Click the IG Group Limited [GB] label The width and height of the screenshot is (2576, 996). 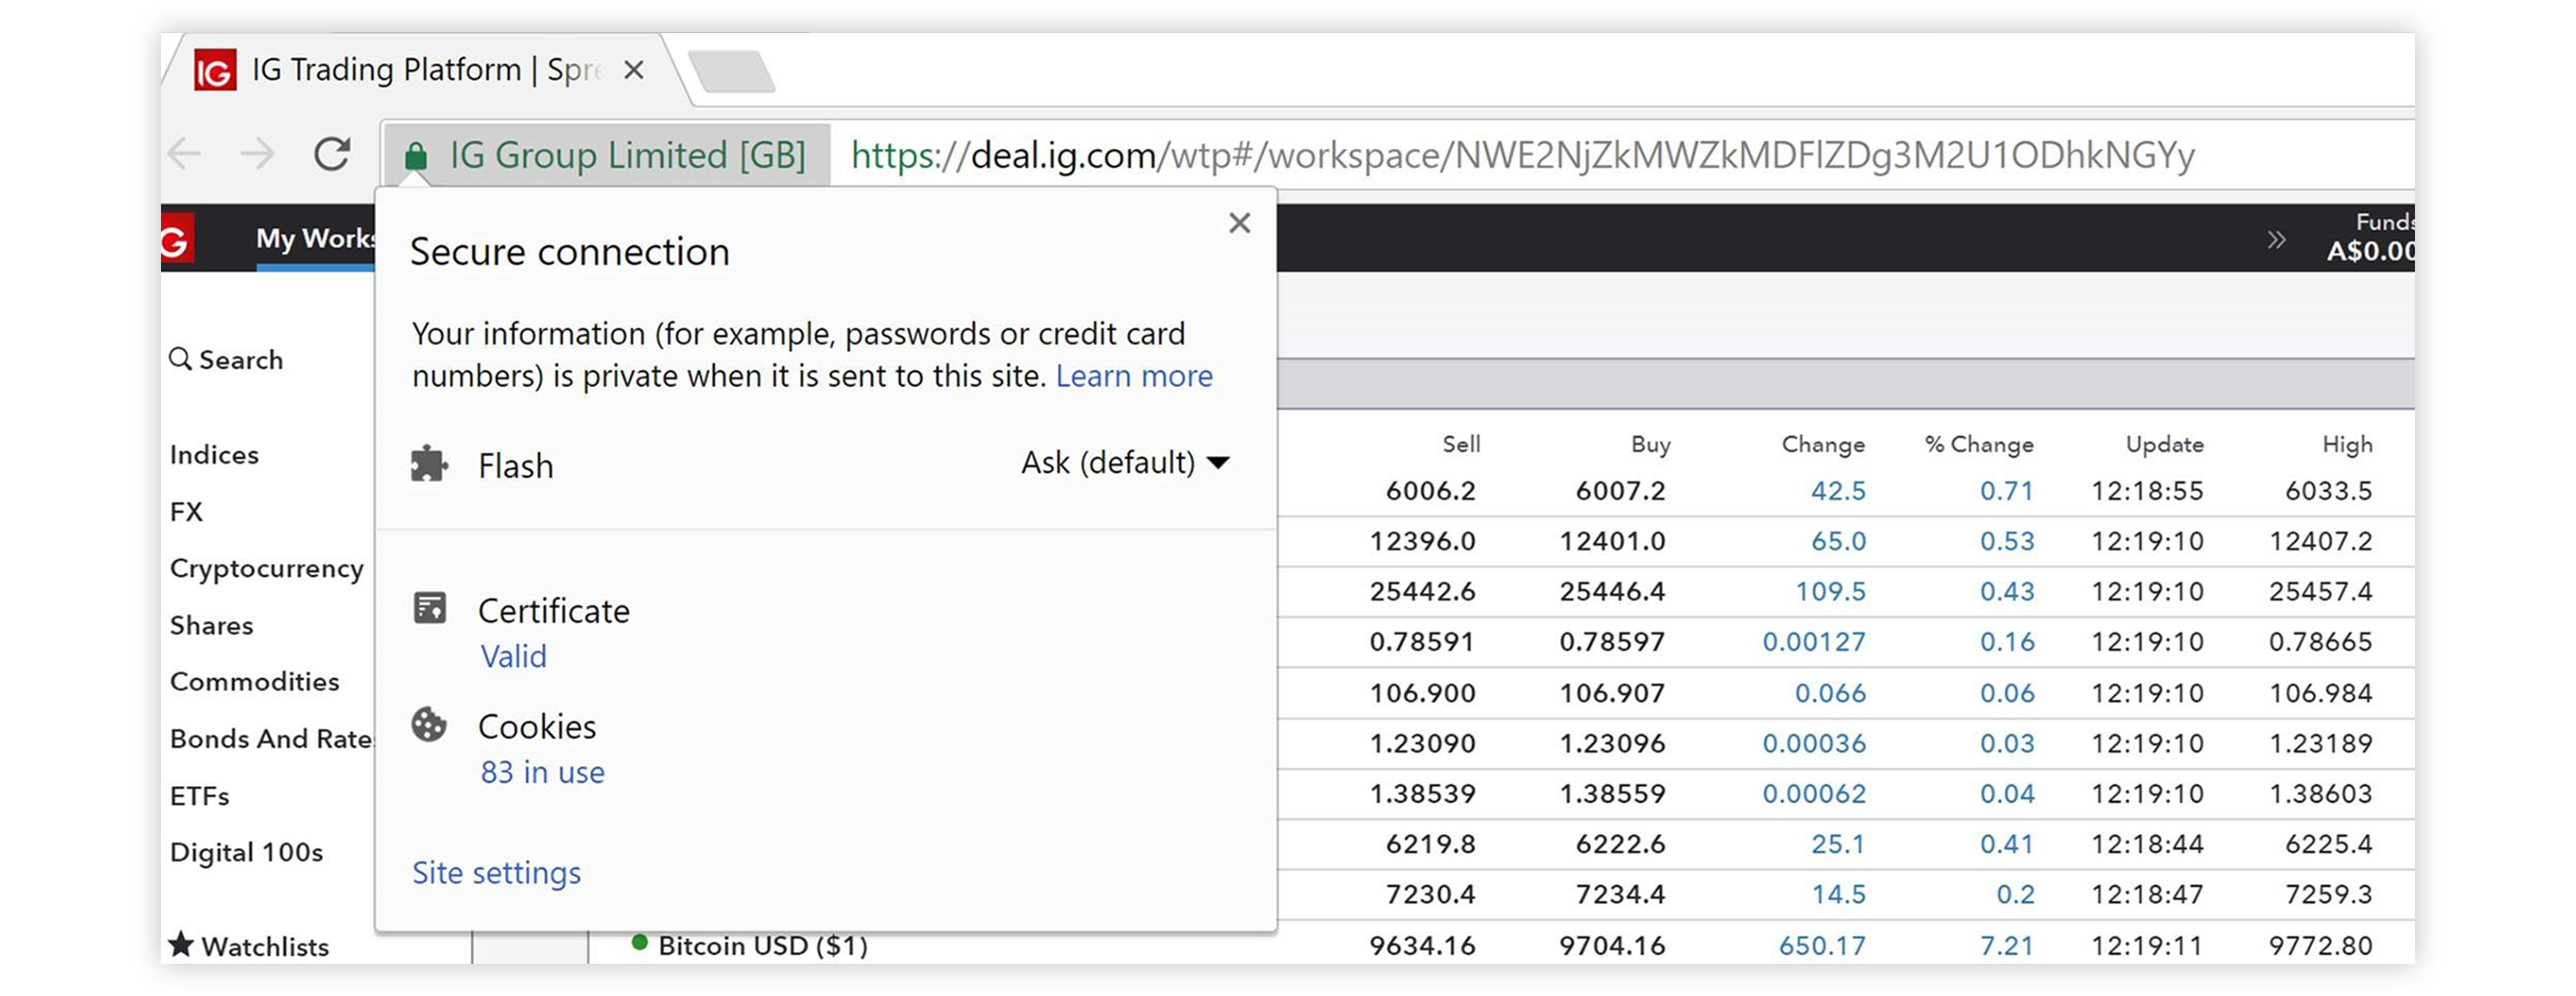627,154
